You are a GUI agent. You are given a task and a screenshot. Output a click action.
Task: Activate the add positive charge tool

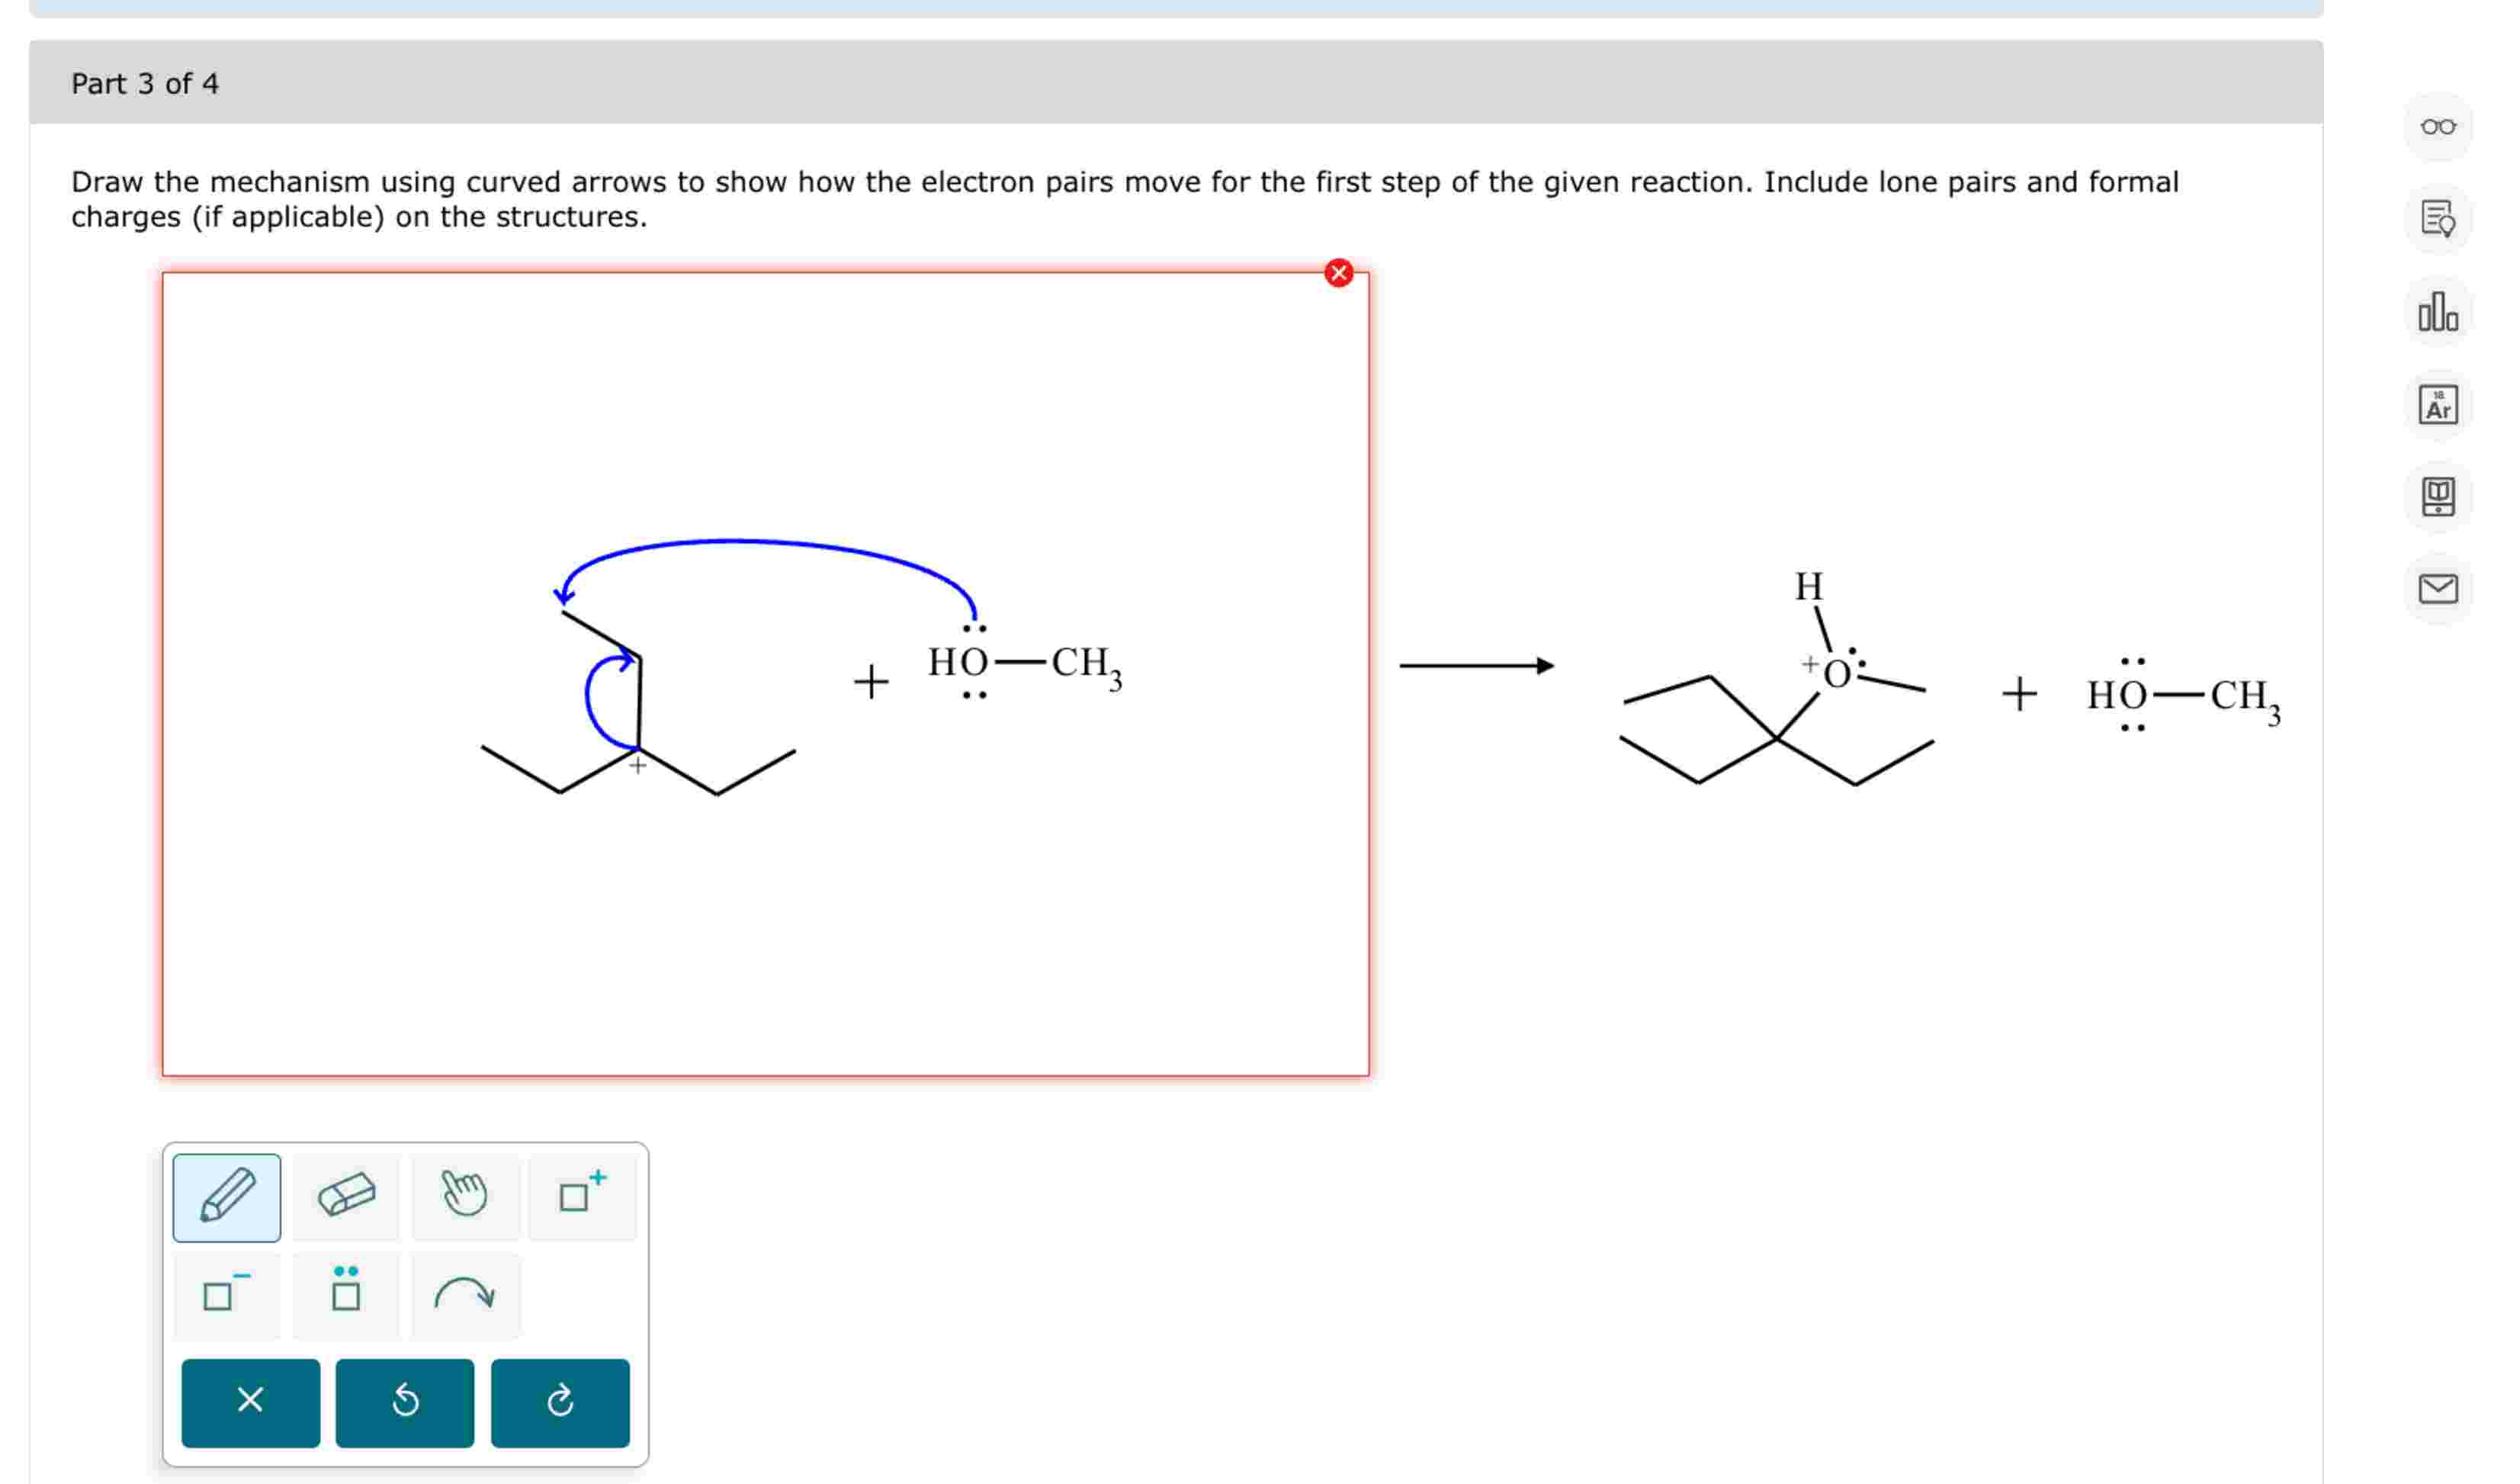[580, 1195]
